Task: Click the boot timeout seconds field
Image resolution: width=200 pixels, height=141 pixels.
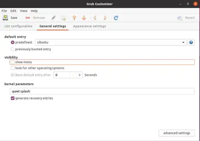Action: pyautogui.click(x=62, y=75)
